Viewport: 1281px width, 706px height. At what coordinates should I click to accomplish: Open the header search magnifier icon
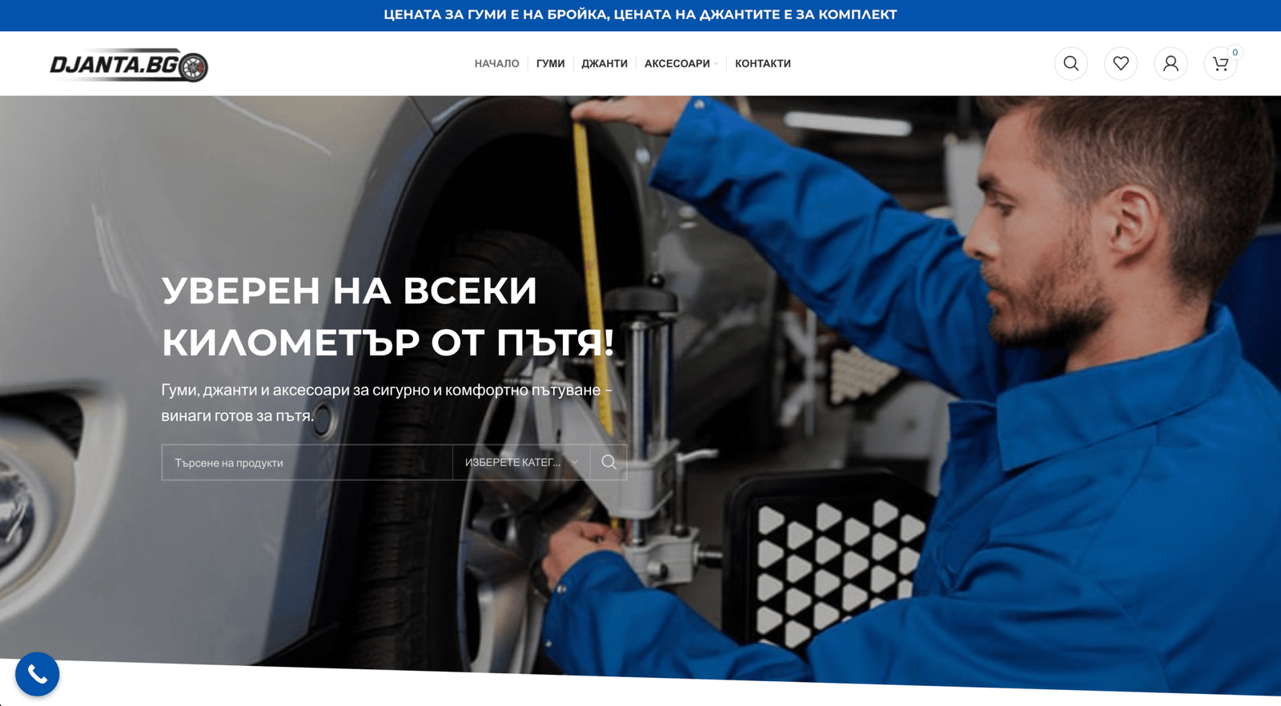(x=1070, y=63)
